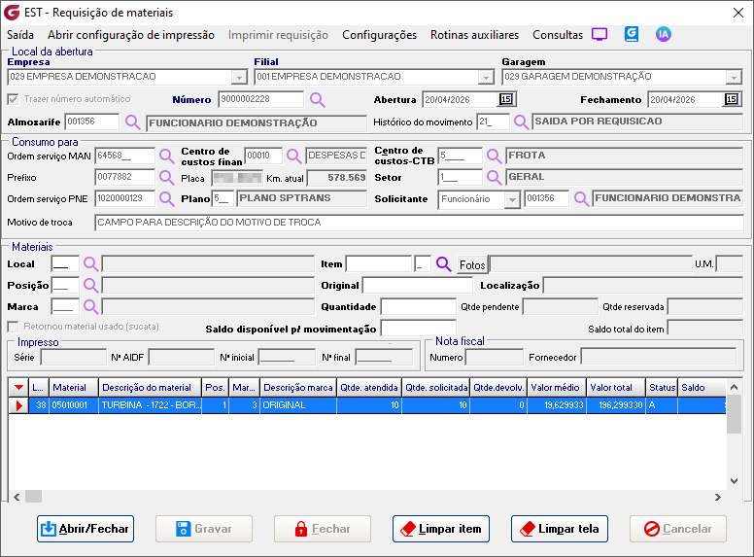The width and height of the screenshot is (754, 557).
Task: Search Centro de custos-CTB magnifier
Action: [x=494, y=156]
